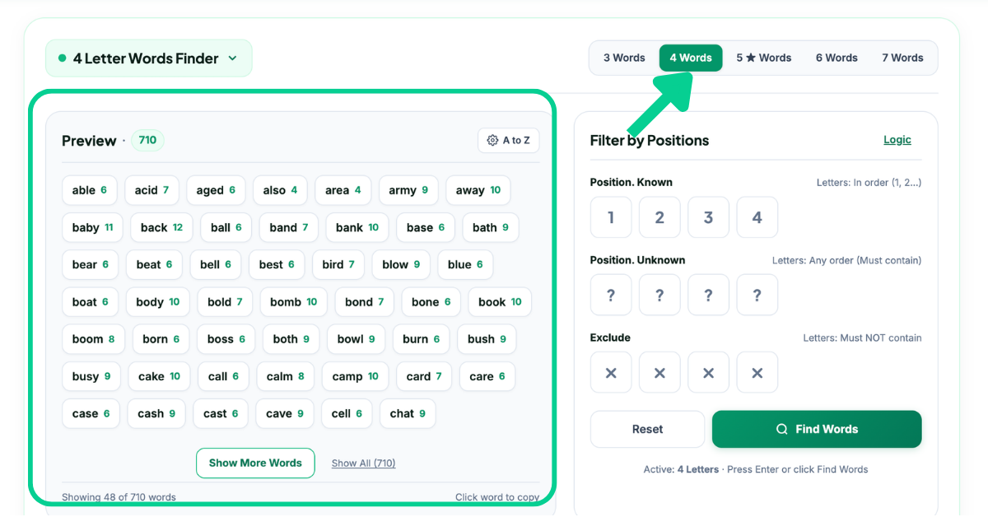Select known position box 2
This screenshot has height=517, width=988.
[659, 217]
